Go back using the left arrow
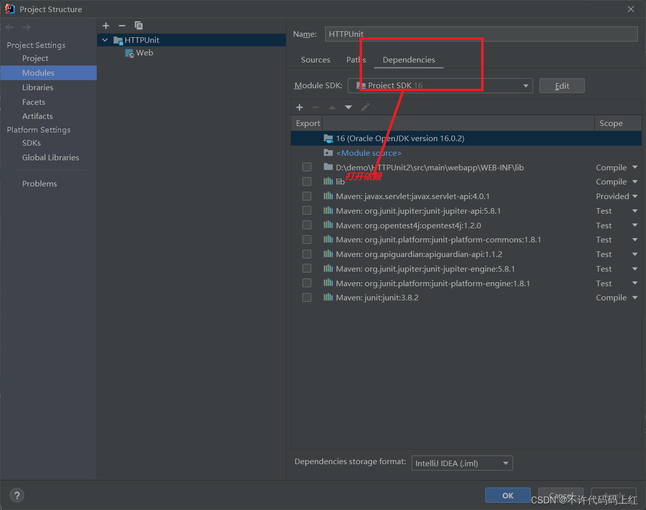The image size is (646, 510). click(10, 27)
